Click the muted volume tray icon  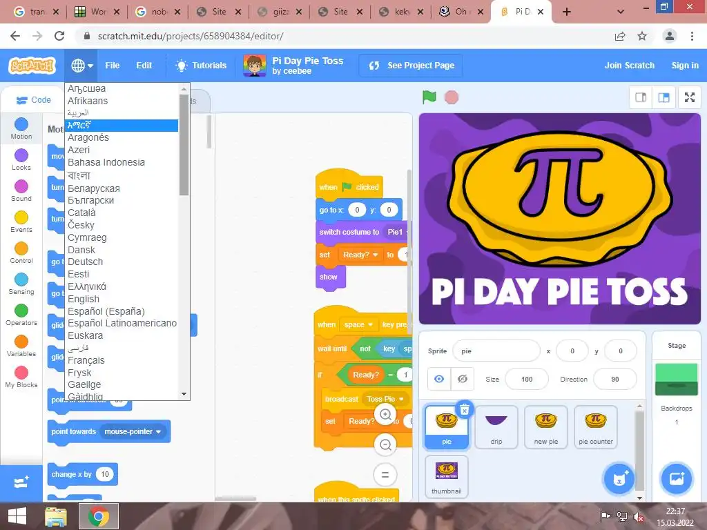click(638, 516)
